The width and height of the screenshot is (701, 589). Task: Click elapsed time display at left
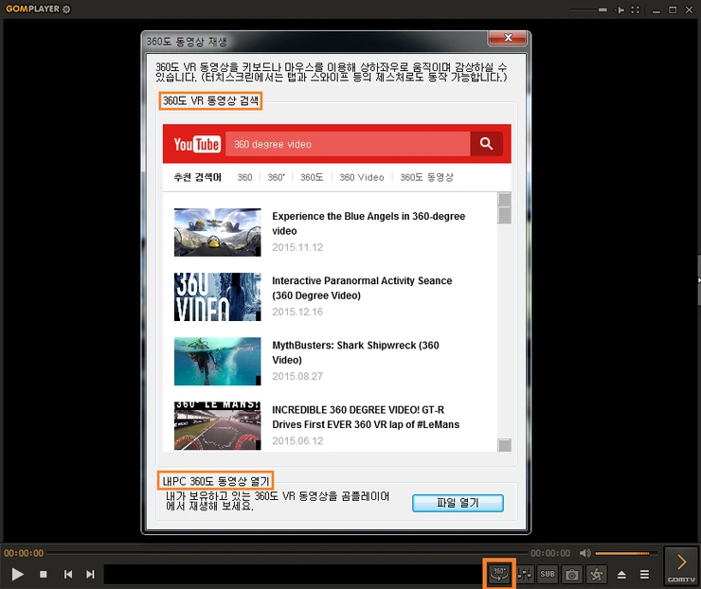click(x=24, y=553)
